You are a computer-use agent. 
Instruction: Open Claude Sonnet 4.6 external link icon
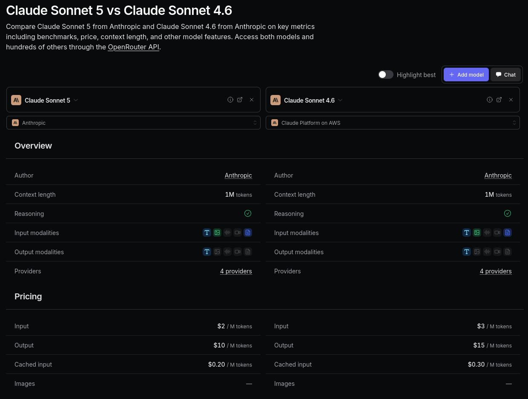pos(499,100)
